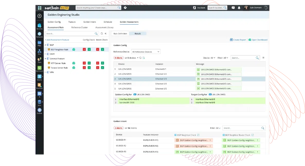
Task: Open BGP Neighbor Check external link icon
Action: click(198, 135)
